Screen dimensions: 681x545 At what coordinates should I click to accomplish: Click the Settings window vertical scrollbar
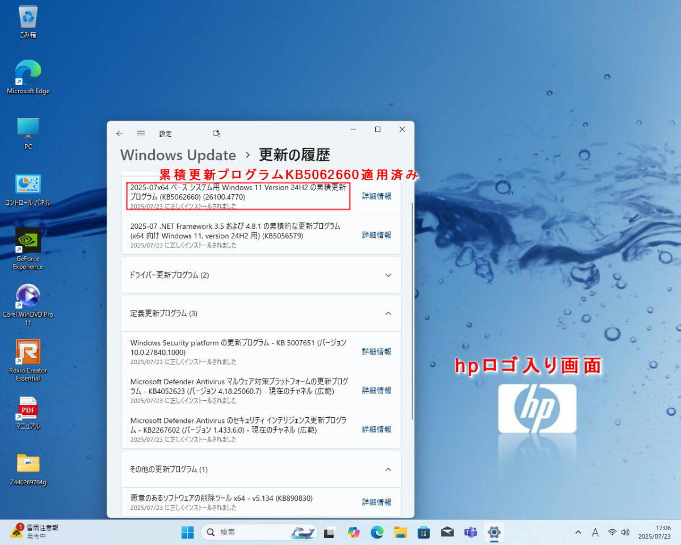(x=413, y=311)
